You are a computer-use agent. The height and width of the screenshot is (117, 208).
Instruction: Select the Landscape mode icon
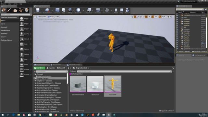(15, 10)
